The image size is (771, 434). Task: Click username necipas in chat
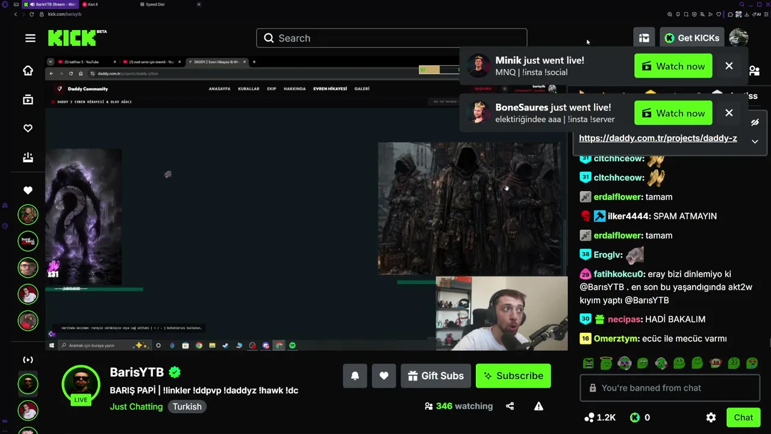click(x=624, y=319)
